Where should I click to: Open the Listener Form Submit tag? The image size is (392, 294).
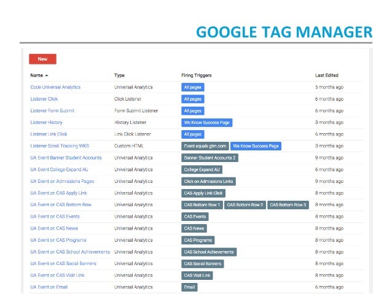[52, 110]
